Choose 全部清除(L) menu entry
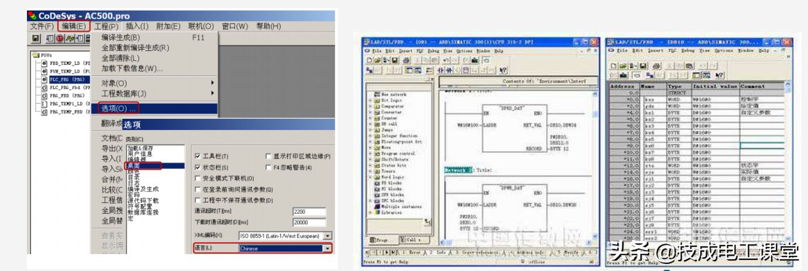 coord(120,58)
